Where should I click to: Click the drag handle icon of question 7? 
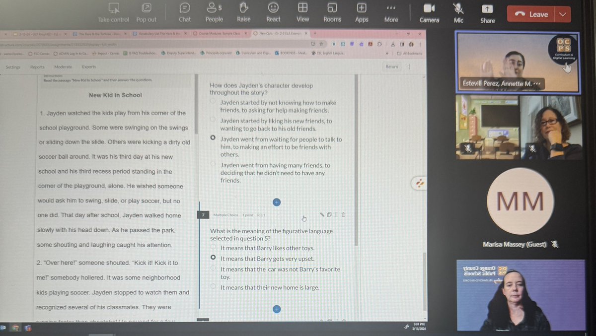point(336,215)
